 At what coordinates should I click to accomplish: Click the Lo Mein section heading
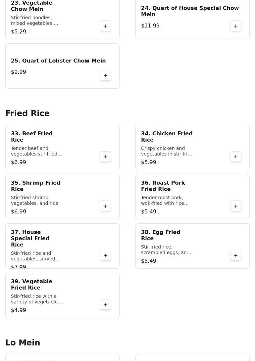click(x=23, y=343)
